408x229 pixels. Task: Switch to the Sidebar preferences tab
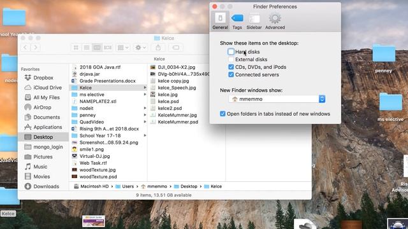pos(254,20)
